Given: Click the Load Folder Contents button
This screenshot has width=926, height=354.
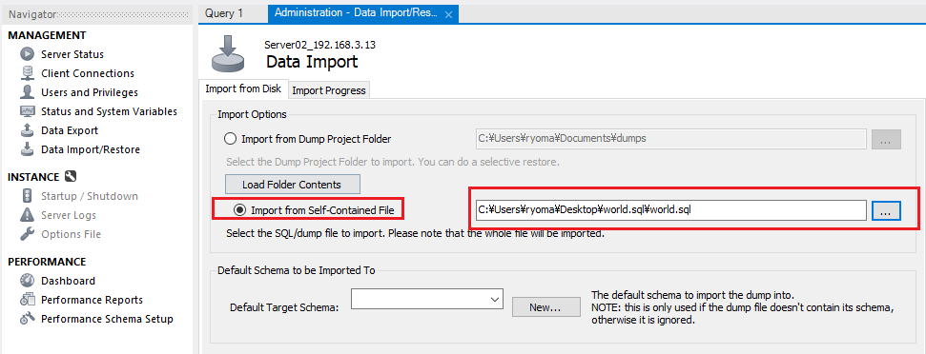Looking at the screenshot, I should 292,185.
